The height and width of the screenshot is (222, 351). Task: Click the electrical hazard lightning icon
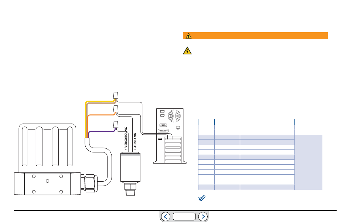tap(187, 51)
